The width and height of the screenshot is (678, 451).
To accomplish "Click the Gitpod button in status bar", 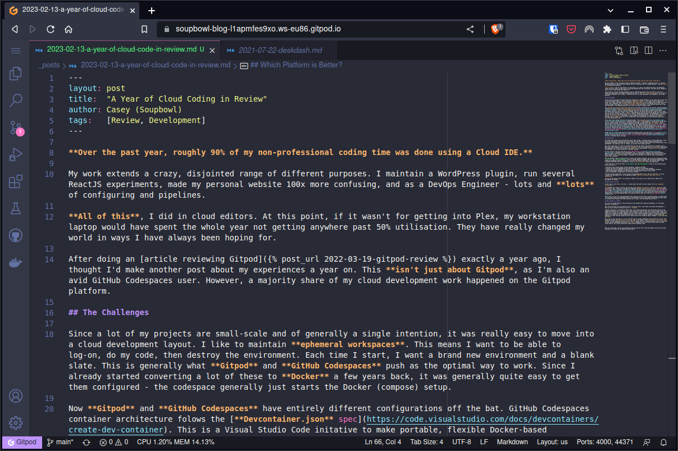I will pos(22,442).
